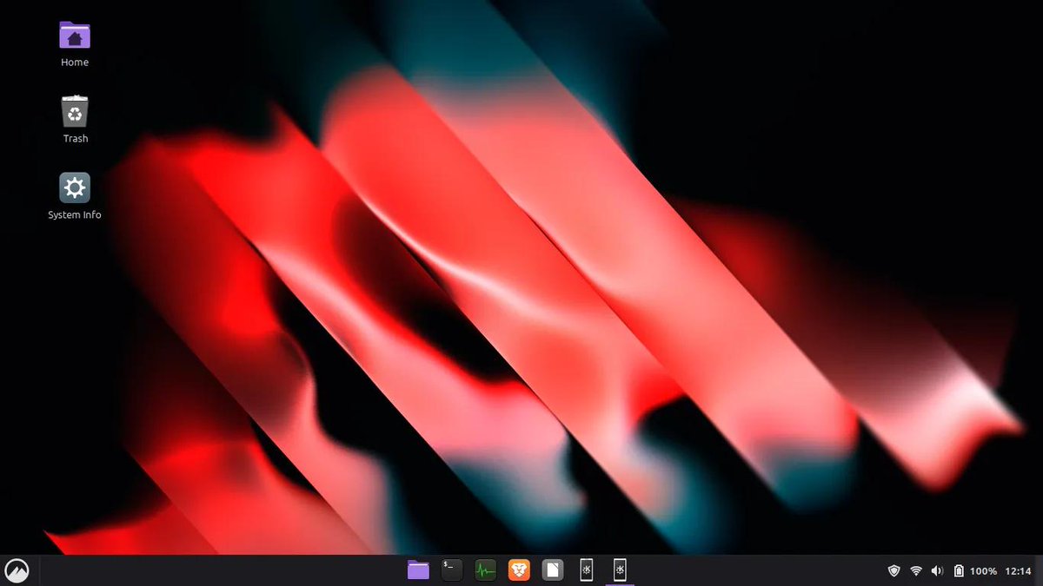Screen dimensions: 1043x586
Task: Open the shield security tray icon
Action: pyautogui.click(x=894, y=571)
